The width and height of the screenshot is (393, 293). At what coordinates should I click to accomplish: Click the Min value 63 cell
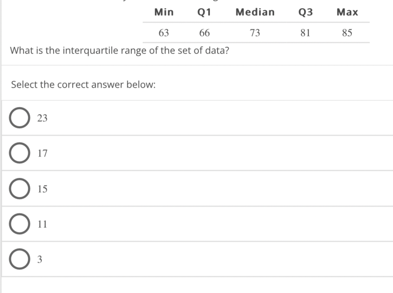click(x=164, y=33)
